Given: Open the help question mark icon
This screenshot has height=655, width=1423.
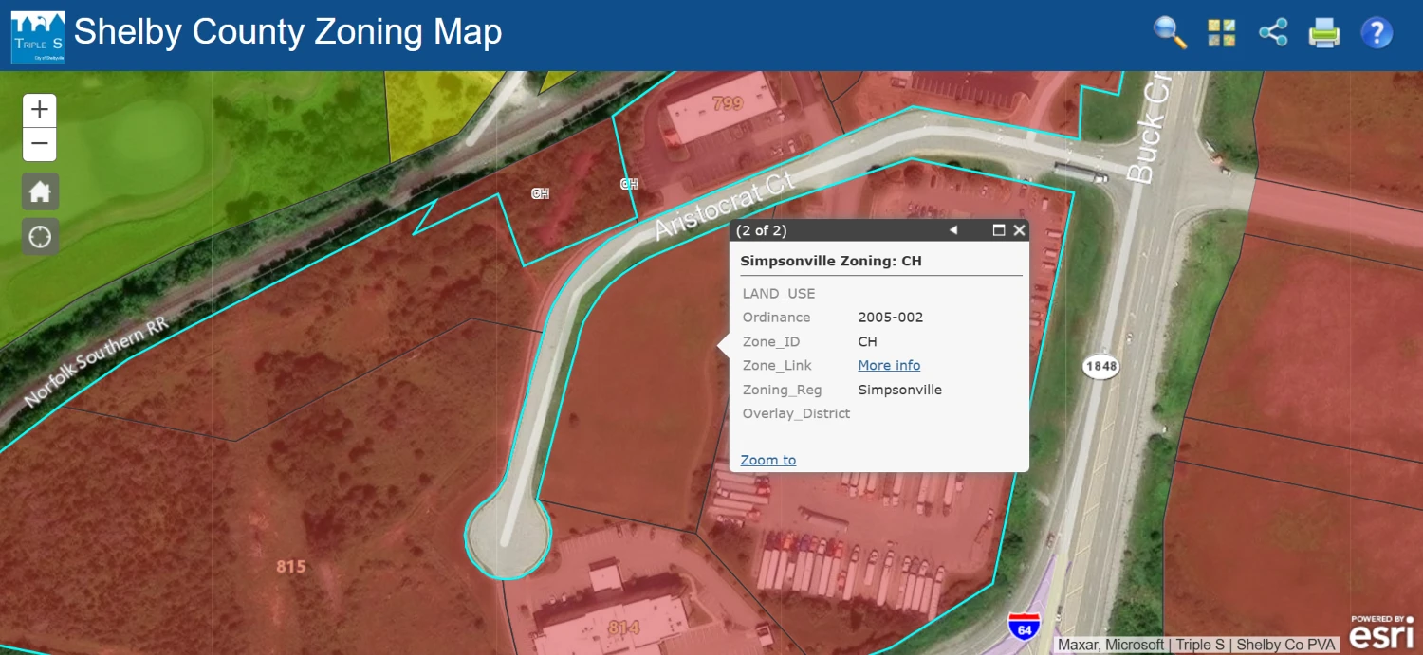Looking at the screenshot, I should (x=1377, y=33).
